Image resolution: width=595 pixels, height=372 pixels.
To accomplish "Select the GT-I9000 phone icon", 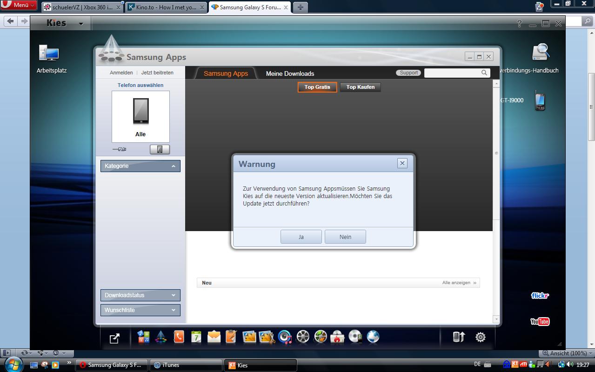I will [x=540, y=100].
